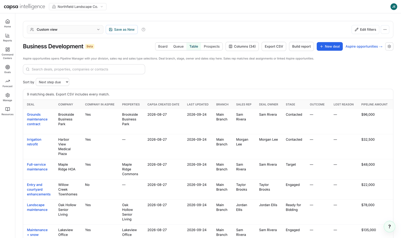Create a New deal
This screenshot has height=238, width=401.
[x=330, y=46]
